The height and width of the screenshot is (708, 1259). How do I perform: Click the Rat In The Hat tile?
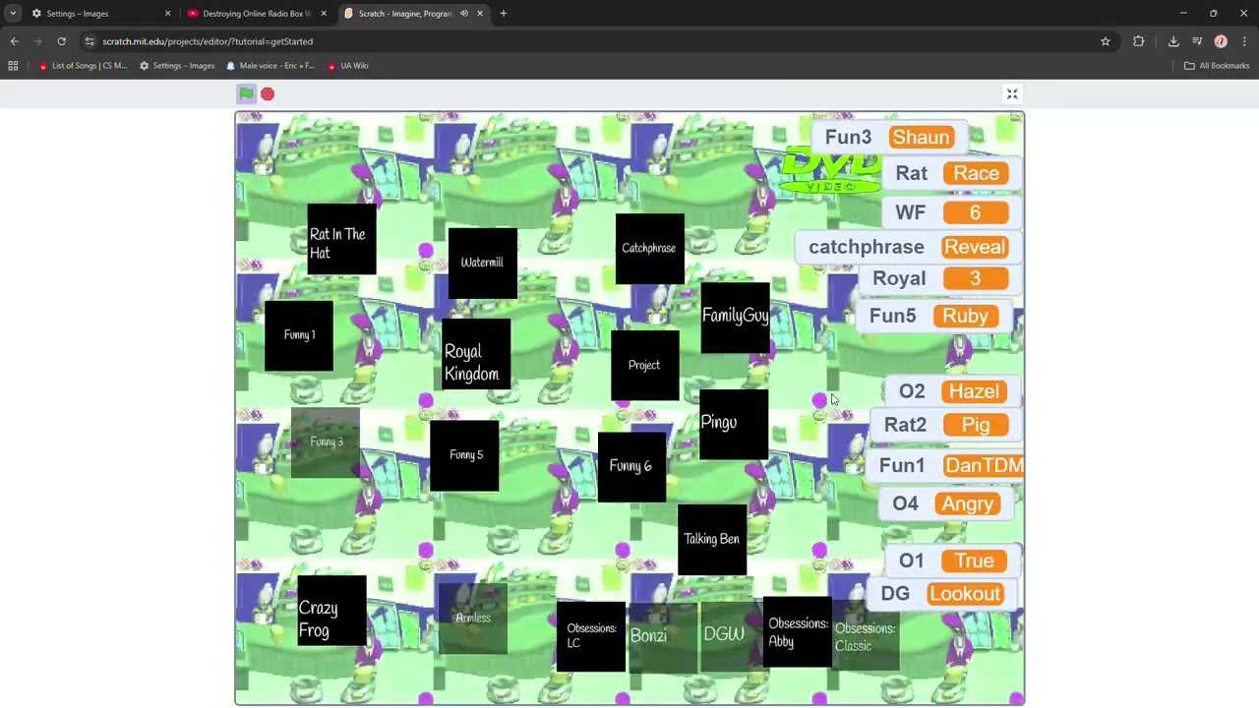(341, 239)
